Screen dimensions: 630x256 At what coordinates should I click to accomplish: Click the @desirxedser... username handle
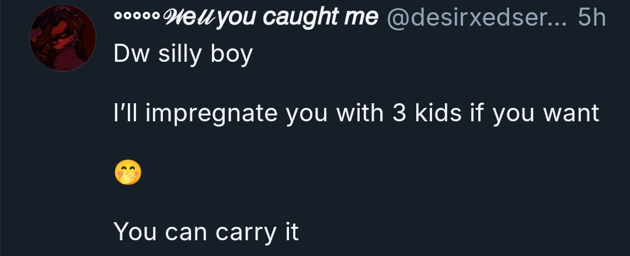(477, 17)
